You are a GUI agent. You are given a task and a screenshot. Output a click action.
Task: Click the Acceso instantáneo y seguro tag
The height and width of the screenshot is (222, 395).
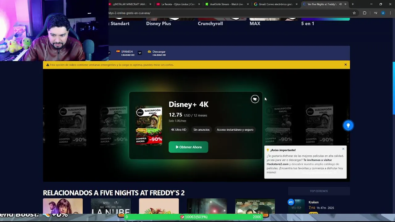[235, 129]
